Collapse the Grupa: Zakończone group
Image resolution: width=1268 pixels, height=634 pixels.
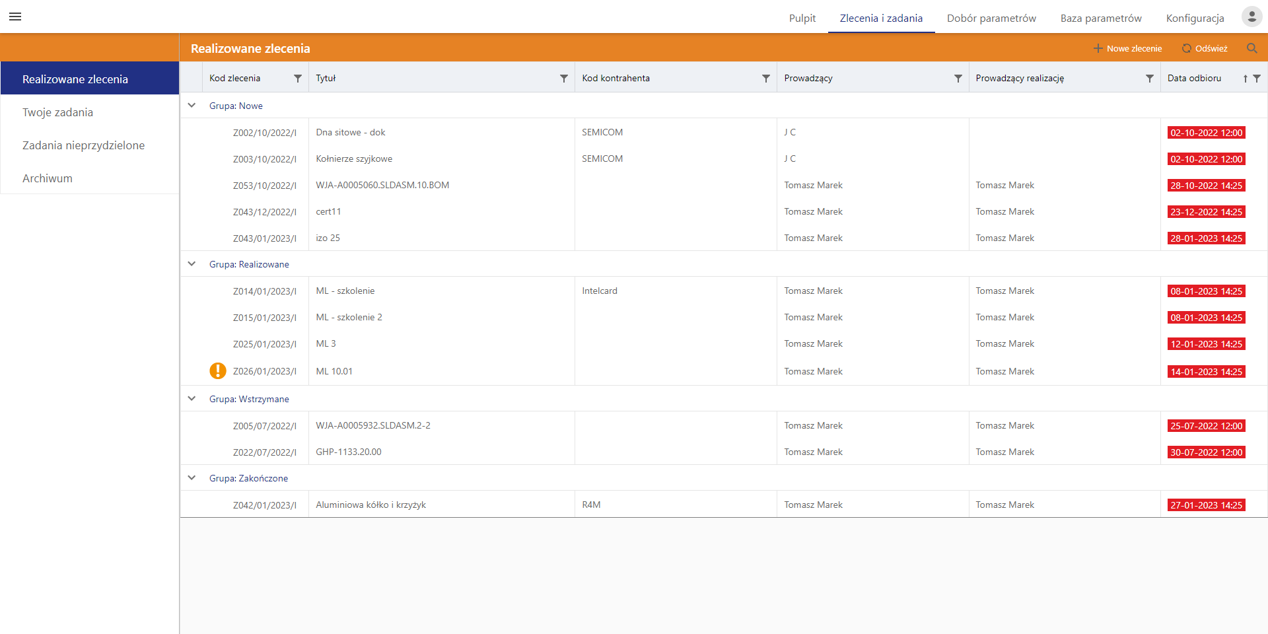192,478
